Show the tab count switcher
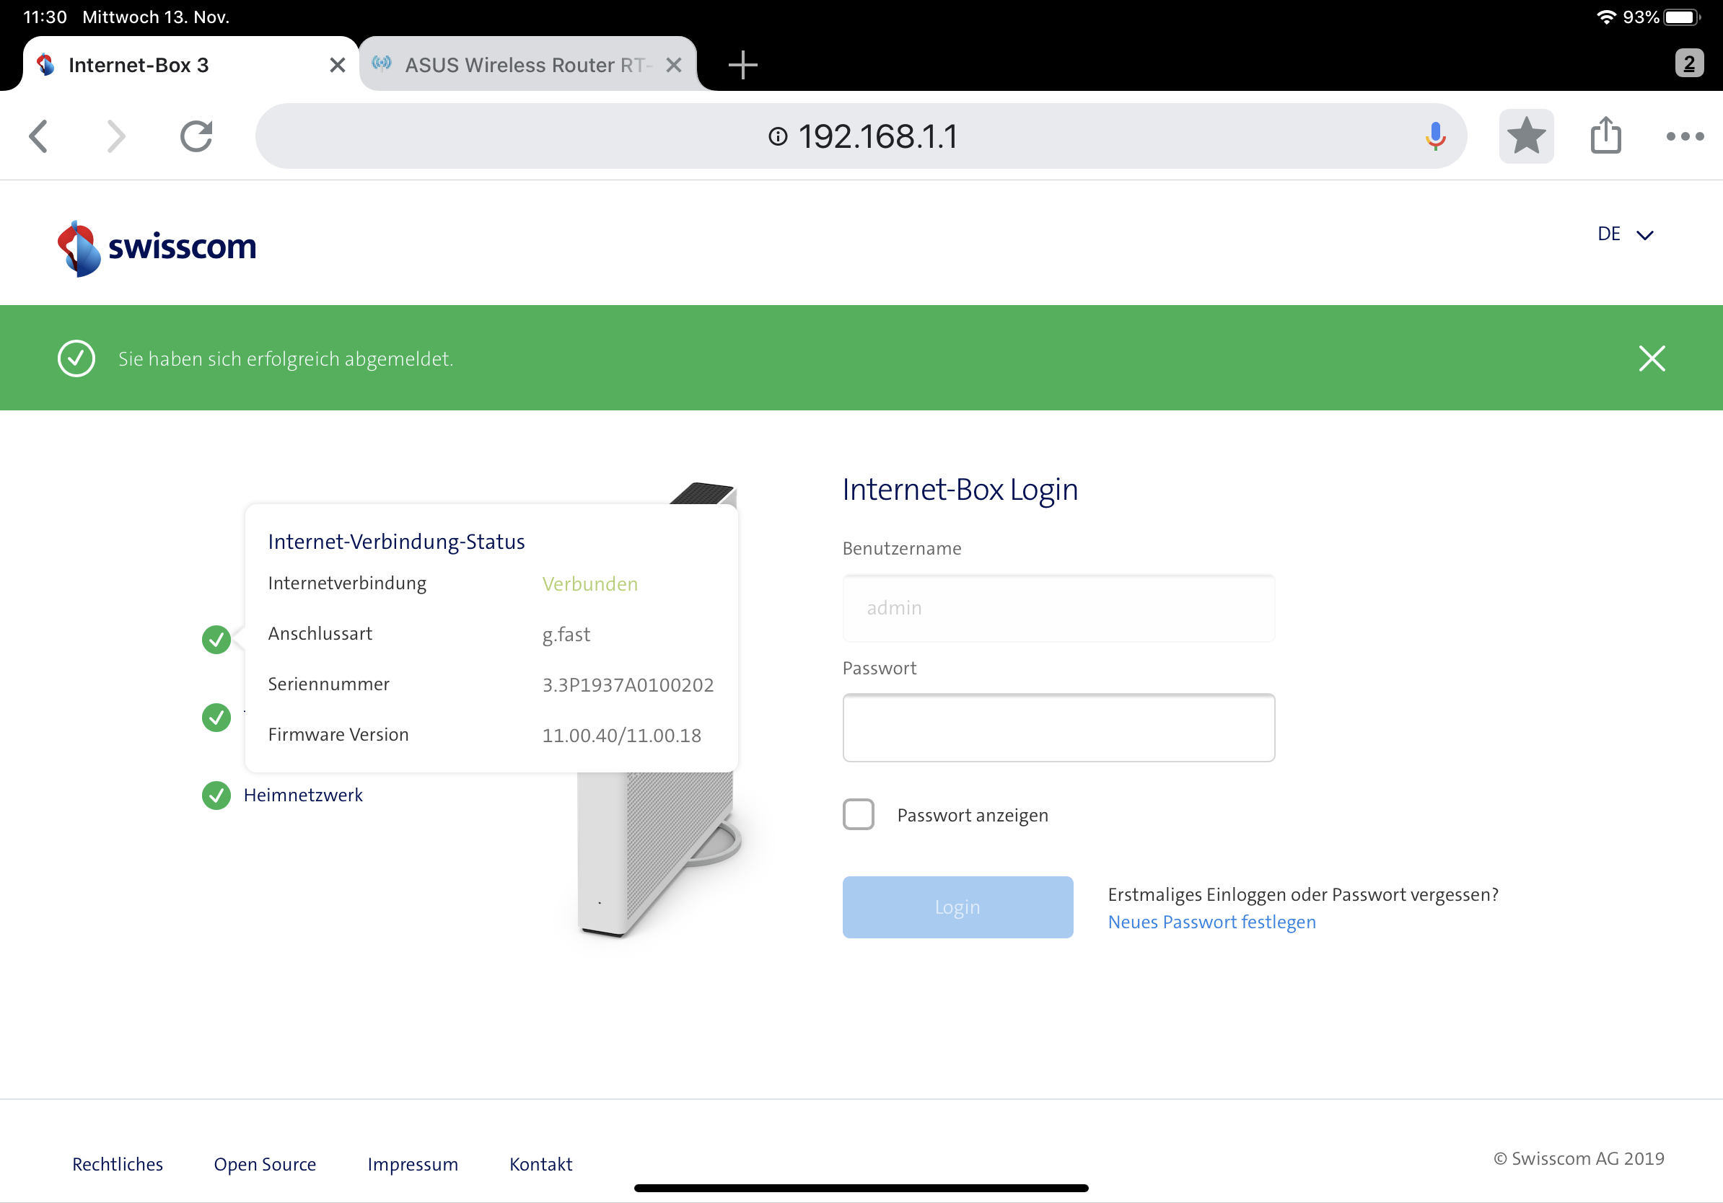 click(x=1688, y=63)
